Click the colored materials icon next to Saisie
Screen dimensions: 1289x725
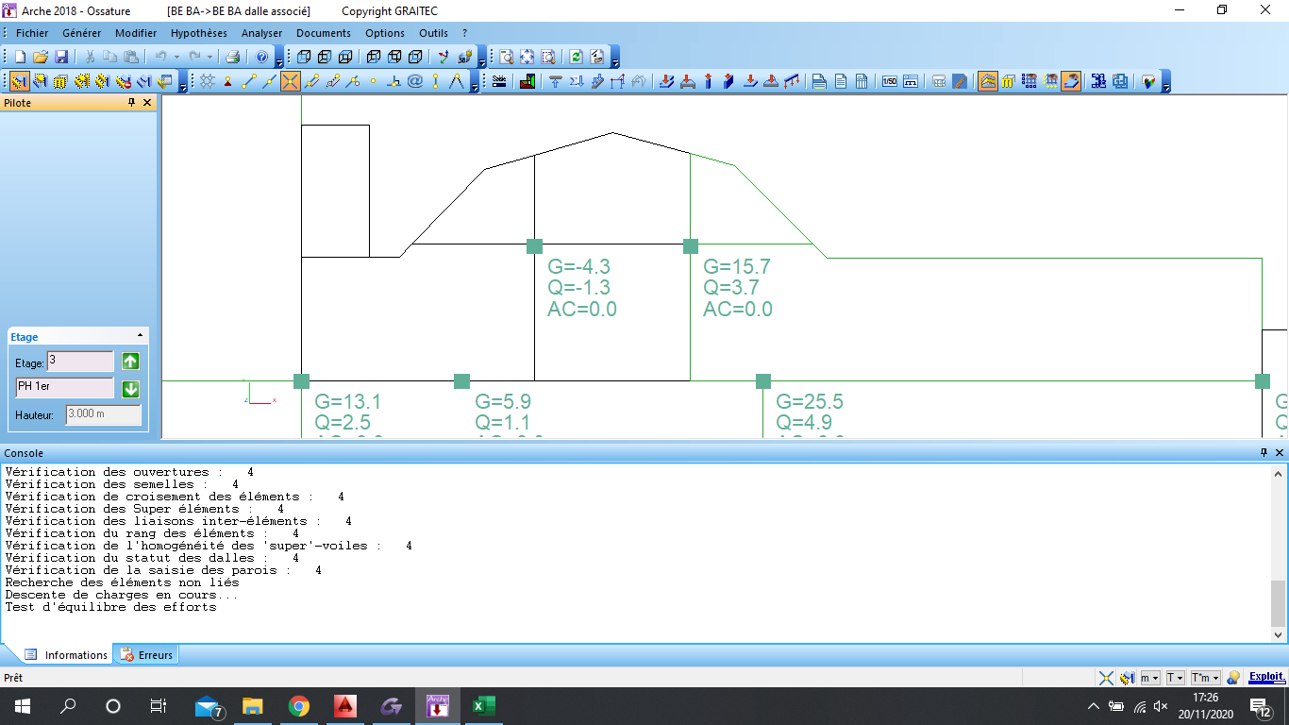pos(527,81)
